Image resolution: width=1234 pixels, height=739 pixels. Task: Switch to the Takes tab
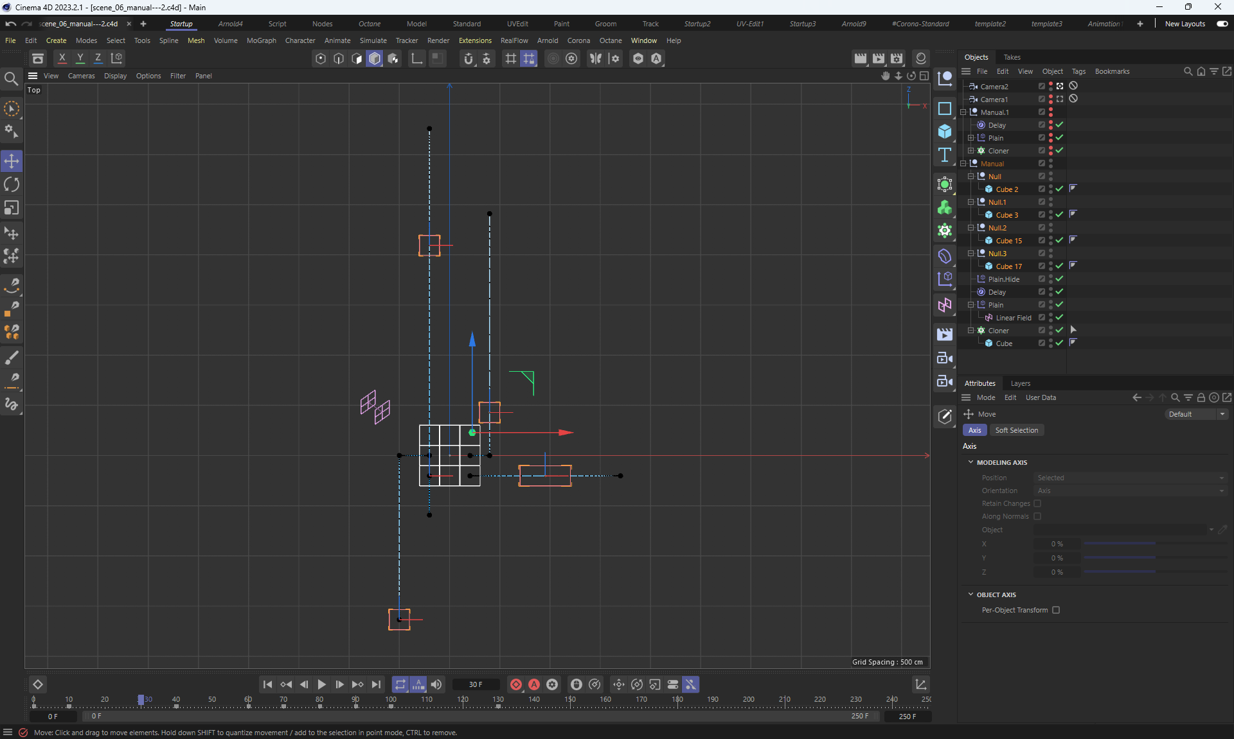(x=1012, y=57)
